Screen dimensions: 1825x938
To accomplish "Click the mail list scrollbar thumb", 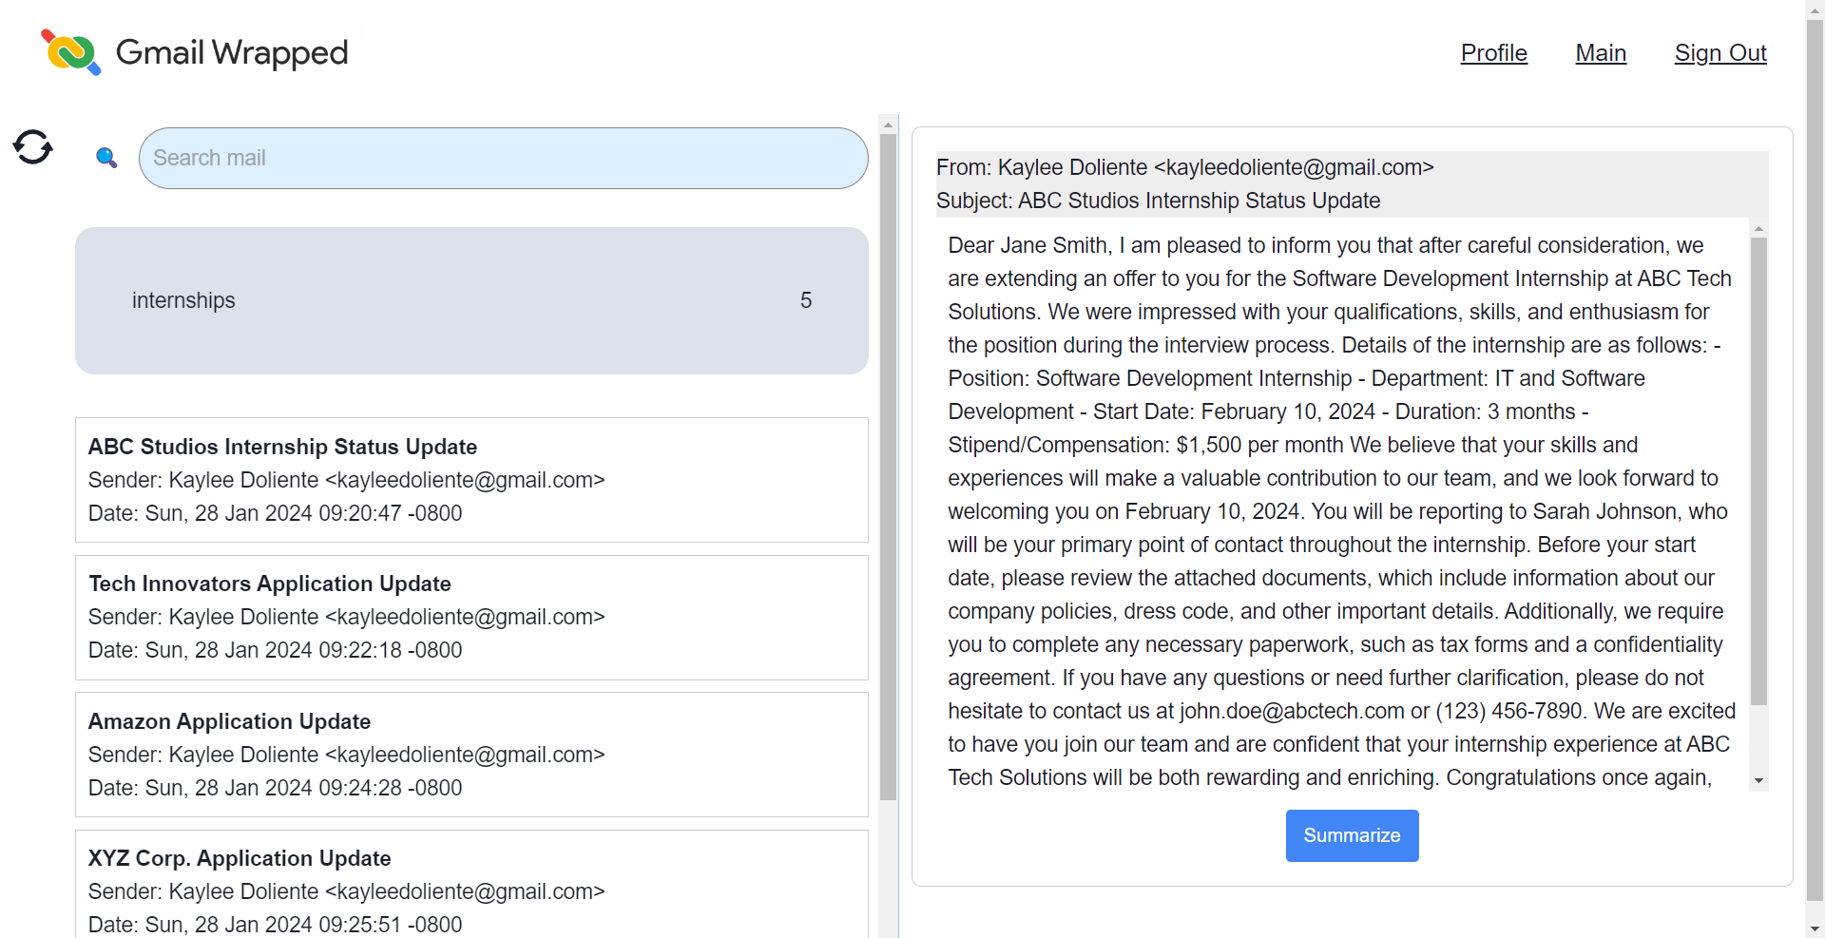I will coord(889,466).
